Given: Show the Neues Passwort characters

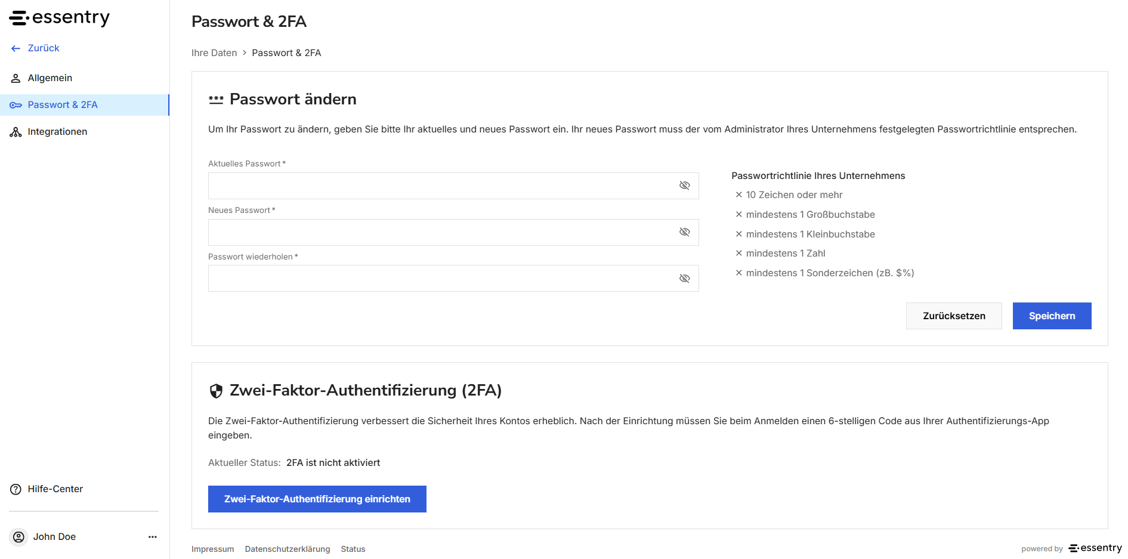Looking at the screenshot, I should pos(685,232).
